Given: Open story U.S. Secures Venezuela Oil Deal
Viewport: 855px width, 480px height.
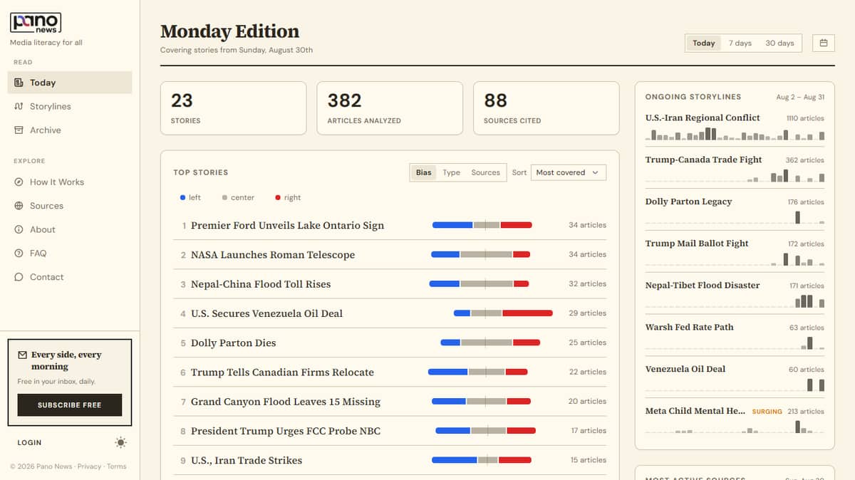Looking at the screenshot, I should coord(266,313).
